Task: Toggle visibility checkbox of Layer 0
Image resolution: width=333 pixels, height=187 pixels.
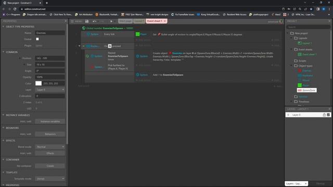Action: tap(328, 115)
